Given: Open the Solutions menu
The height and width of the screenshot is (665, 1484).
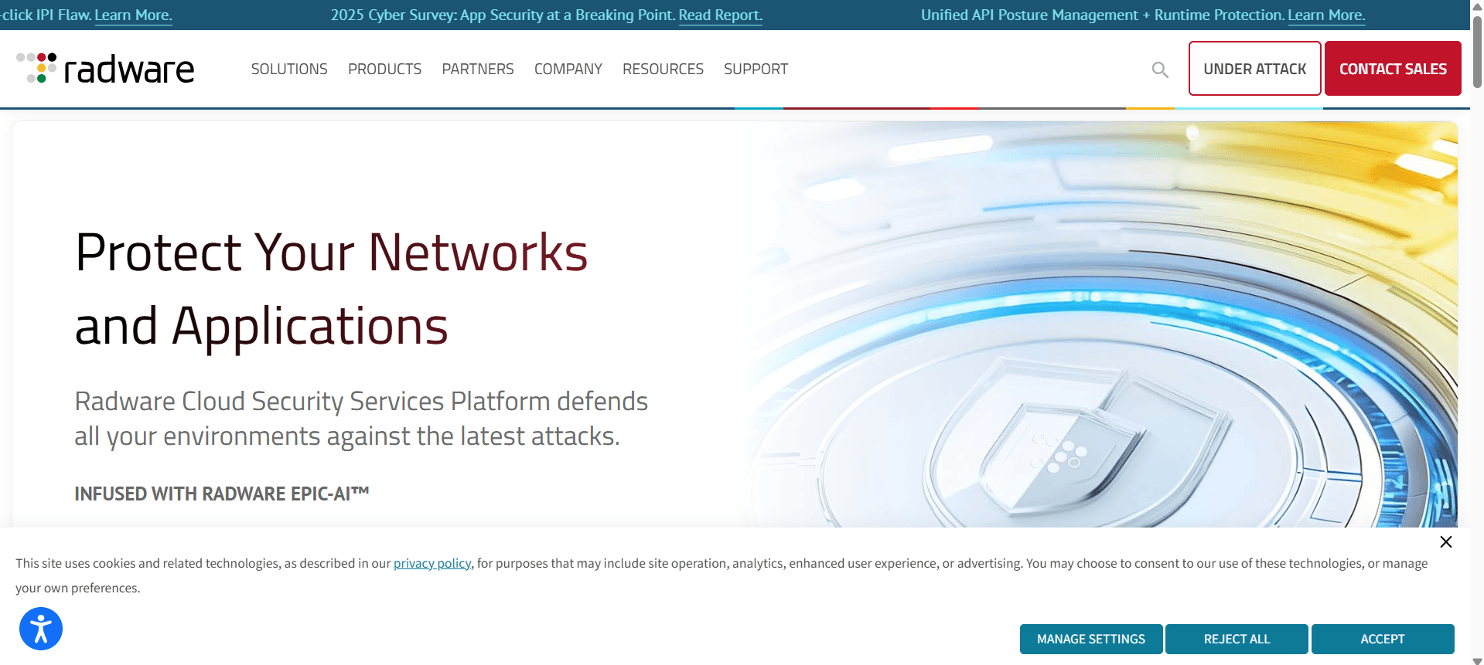Looking at the screenshot, I should (x=289, y=70).
